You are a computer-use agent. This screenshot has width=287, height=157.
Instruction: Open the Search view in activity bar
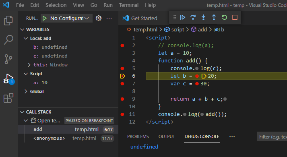click(8, 40)
